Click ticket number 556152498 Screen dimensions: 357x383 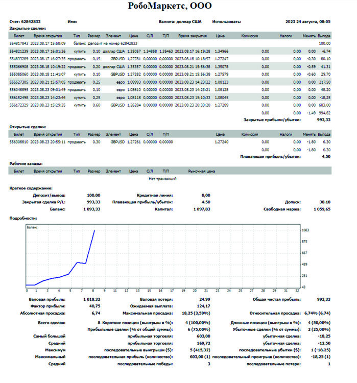[x=19, y=98]
